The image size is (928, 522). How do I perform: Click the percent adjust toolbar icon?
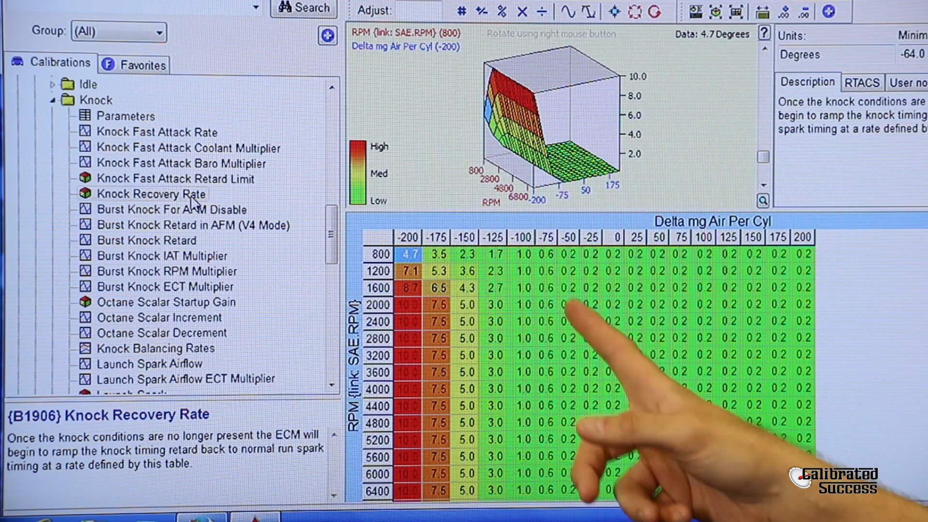coord(502,12)
